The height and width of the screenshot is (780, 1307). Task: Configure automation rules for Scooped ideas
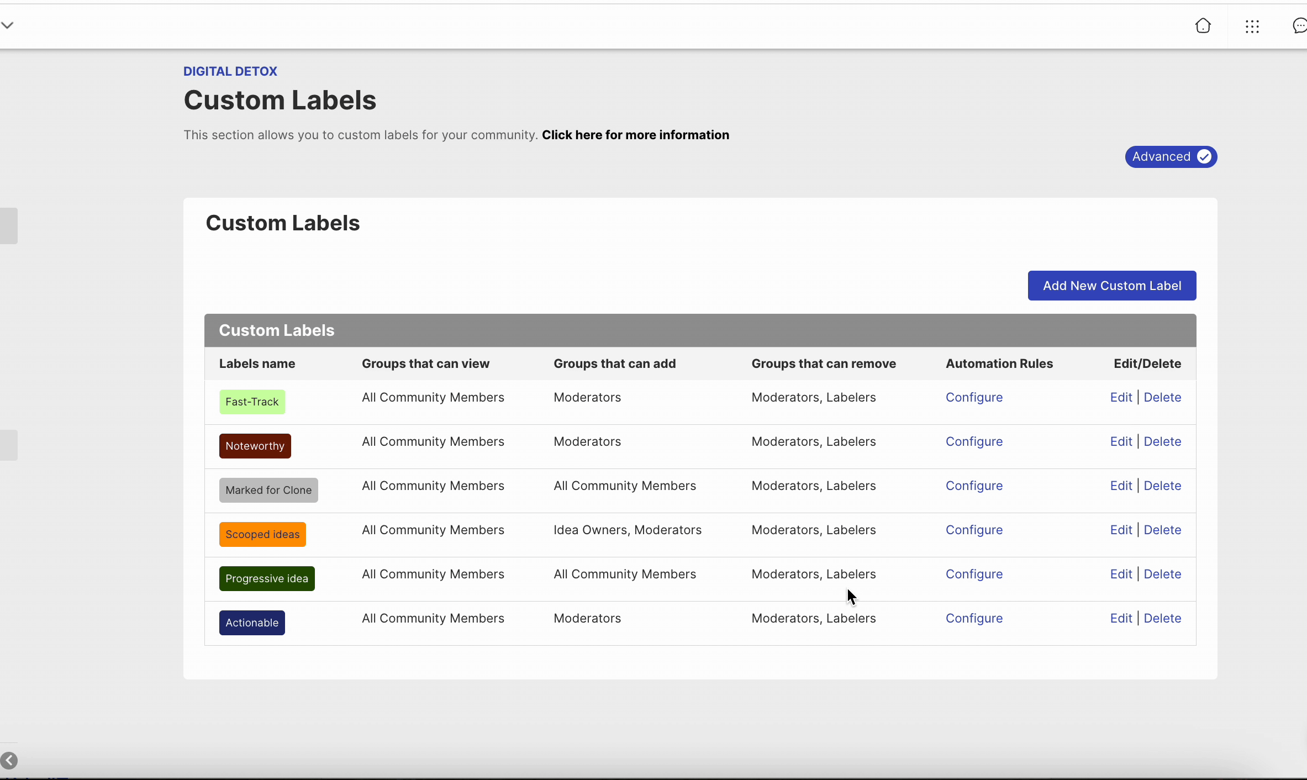pyautogui.click(x=974, y=530)
